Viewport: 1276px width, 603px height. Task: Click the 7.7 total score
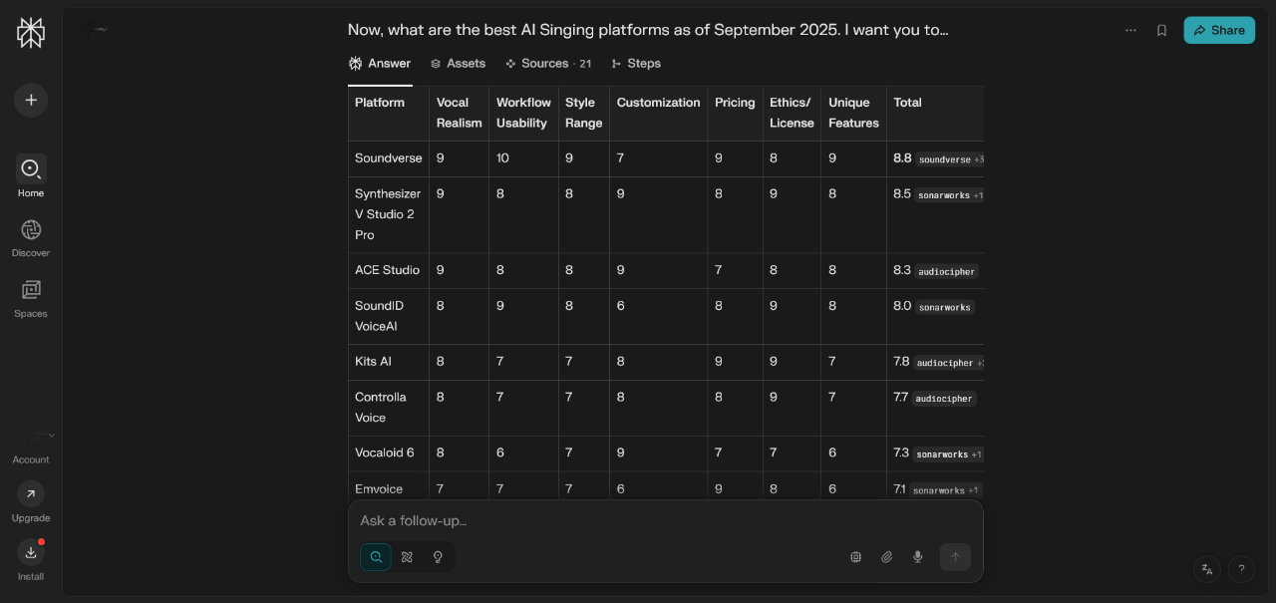coord(901,398)
